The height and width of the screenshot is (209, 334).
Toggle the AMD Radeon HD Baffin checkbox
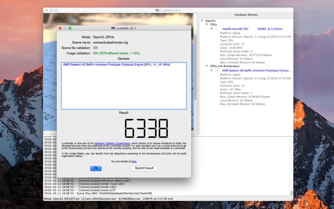217,71
